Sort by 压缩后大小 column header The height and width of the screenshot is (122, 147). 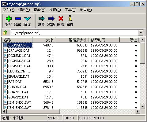(72, 40)
